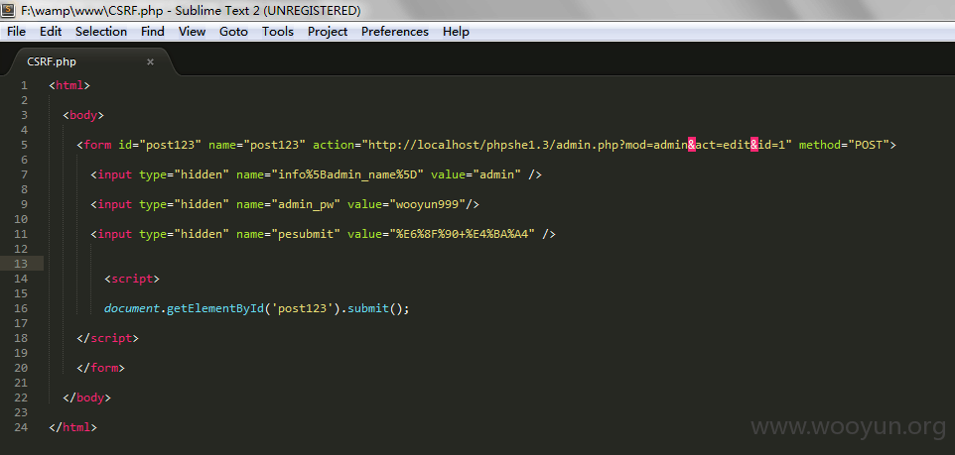Open the Selection menu

[x=101, y=32]
